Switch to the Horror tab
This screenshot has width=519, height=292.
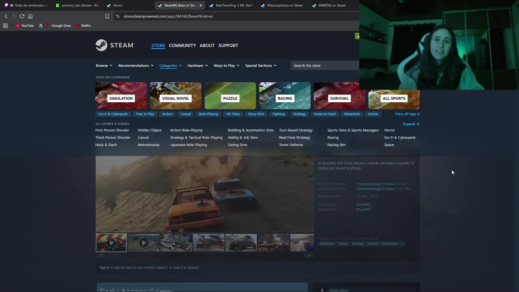coord(118,5)
